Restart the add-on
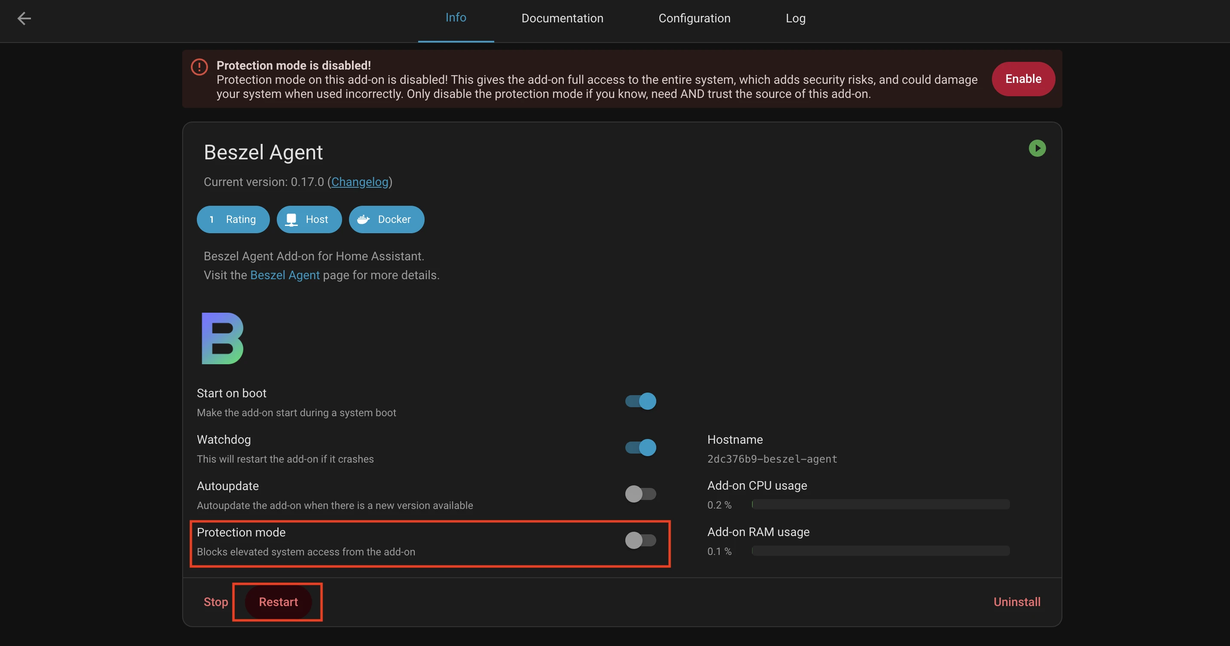The width and height of the screenshot is (1230, 646). (x=278, y=602)
